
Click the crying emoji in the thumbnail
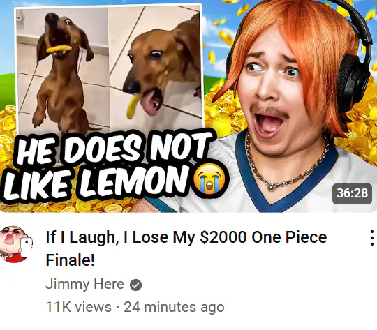coord(209,179)
